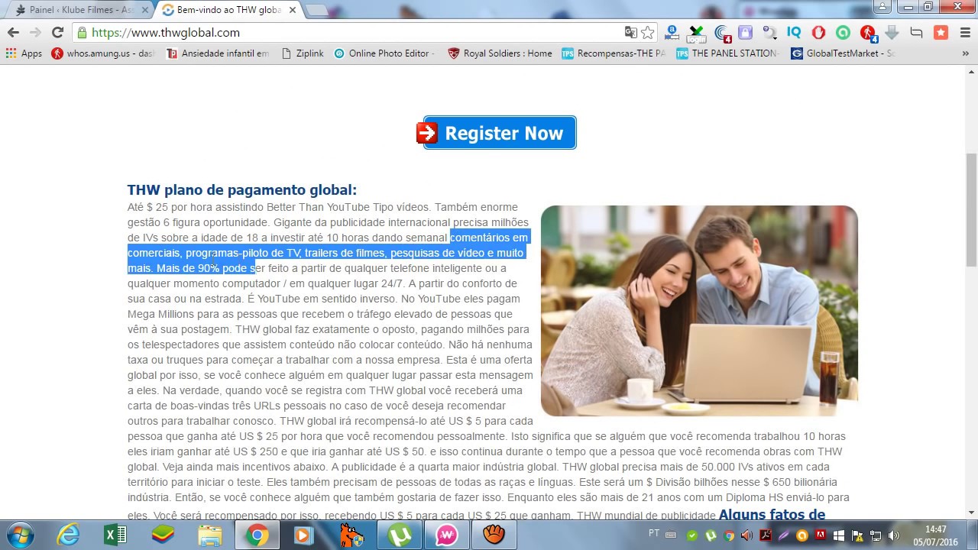Image resolution: width=978 pixels, height=550 pixels.
Task: Click the scrollbar up arrow
Action: (971, 73)
